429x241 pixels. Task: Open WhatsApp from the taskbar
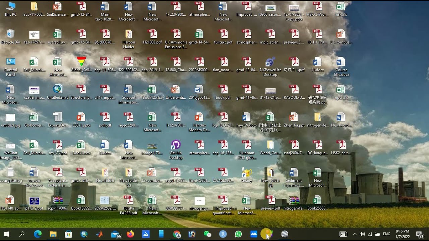point(238,234)
